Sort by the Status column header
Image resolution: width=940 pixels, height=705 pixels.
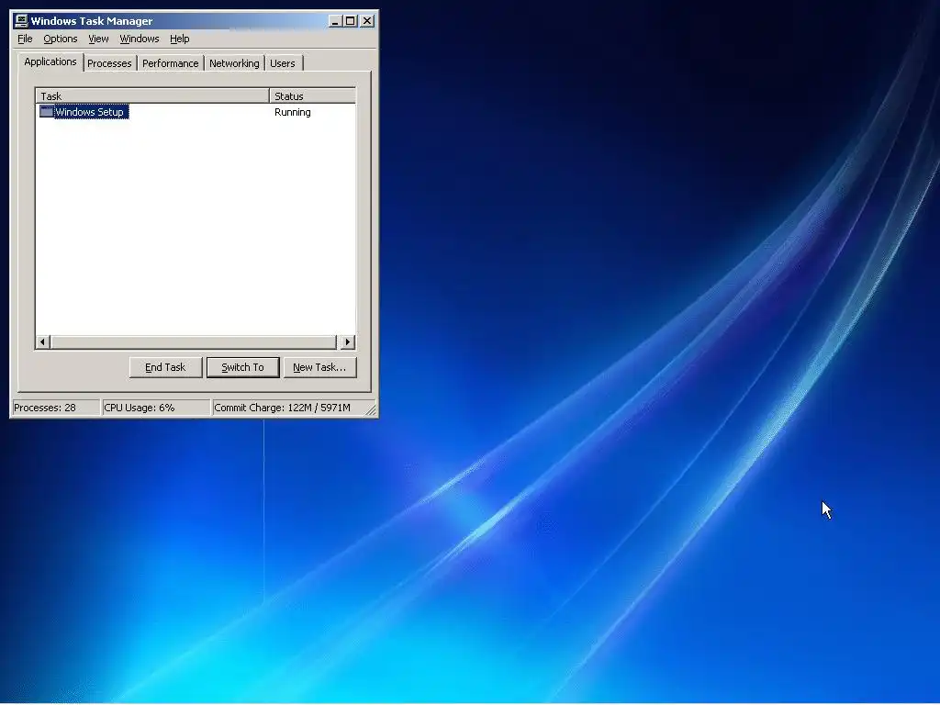pyautogui.click(x=312, y=95)
